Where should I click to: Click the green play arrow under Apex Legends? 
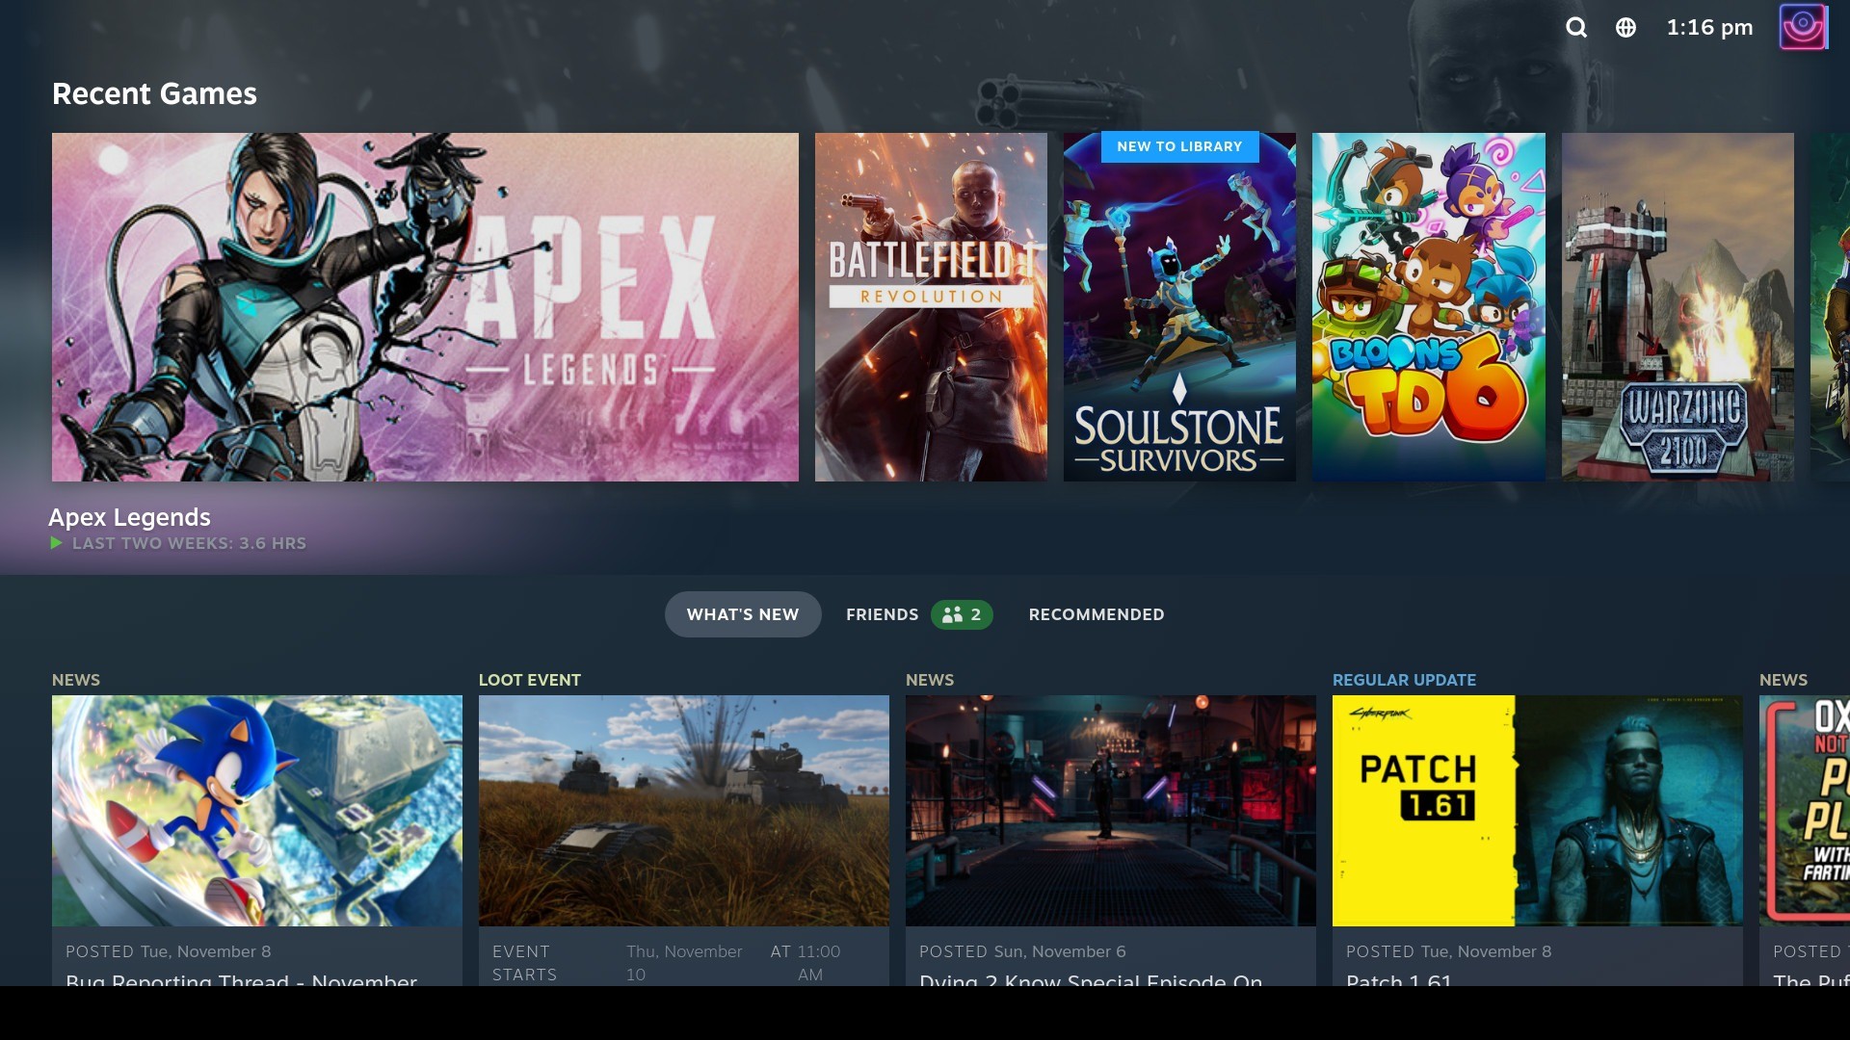[56, 543]
